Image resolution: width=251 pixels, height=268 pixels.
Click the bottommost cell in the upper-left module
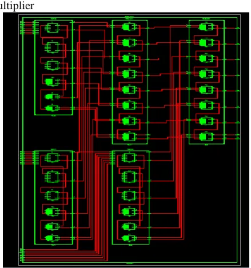tap(53, 108)
